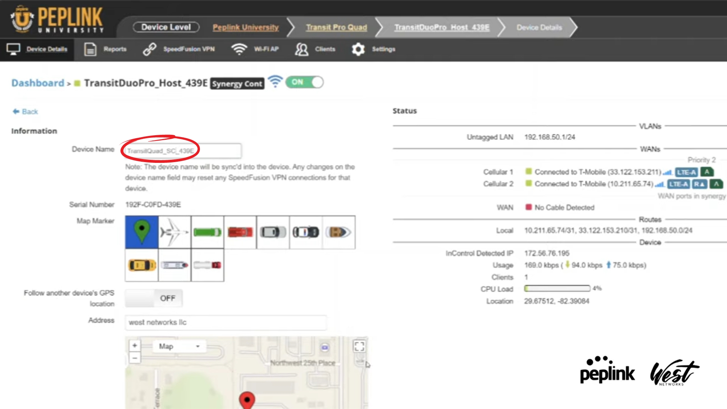727x409 pixels.
Task: Zoom in the map with plus button
Action: tap(134, 345)
